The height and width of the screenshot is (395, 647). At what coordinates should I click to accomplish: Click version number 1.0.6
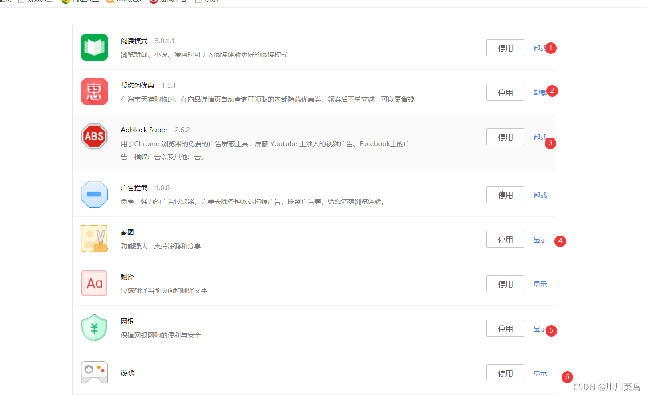162,187
